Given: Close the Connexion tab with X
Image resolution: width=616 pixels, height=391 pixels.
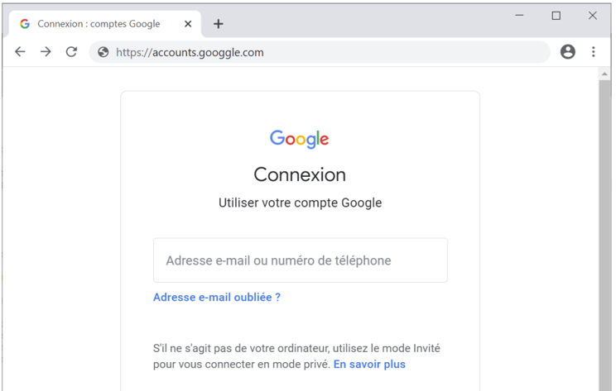Looking at the screenshot, I should click(x=188, y=24).
